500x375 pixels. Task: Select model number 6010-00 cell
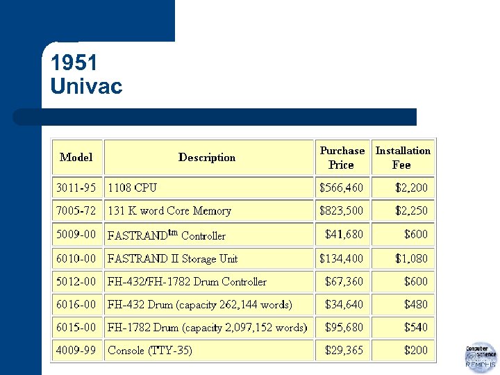pos(76,258)
